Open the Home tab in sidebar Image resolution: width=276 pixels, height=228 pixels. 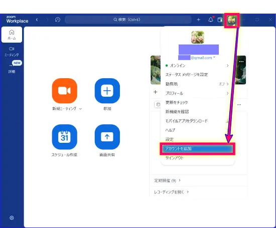point(12,35)
